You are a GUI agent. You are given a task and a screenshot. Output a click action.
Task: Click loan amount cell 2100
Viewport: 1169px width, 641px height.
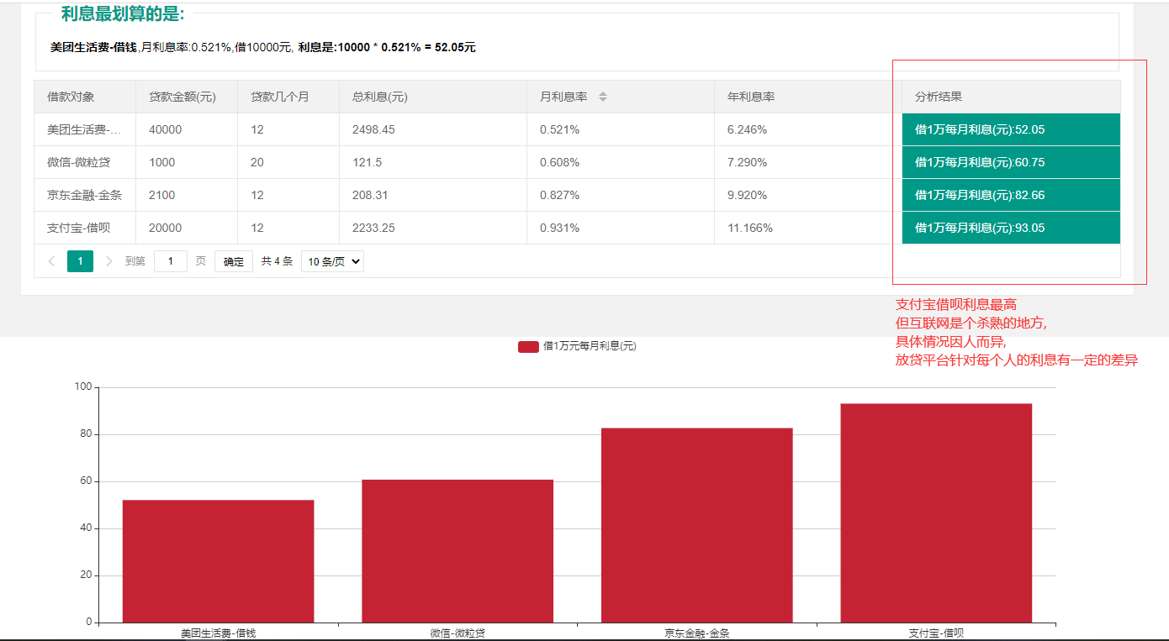coord(187,195)
